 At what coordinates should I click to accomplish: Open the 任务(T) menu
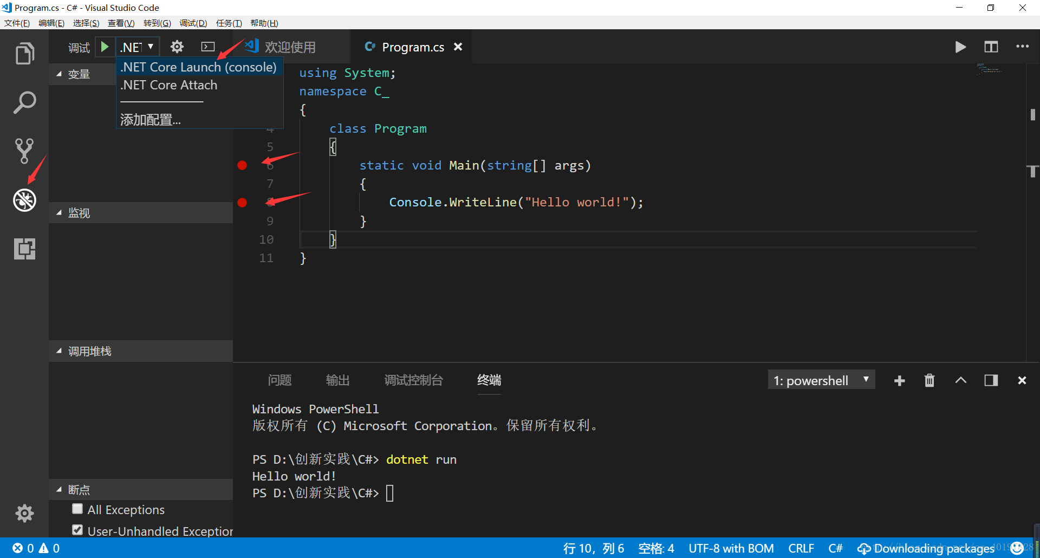pos(229,23)
